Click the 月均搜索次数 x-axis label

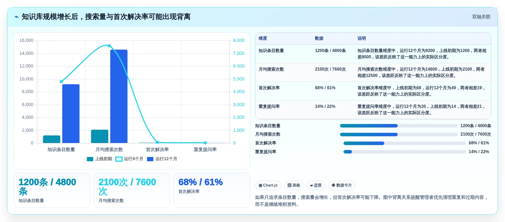click(x=109, y=150)
